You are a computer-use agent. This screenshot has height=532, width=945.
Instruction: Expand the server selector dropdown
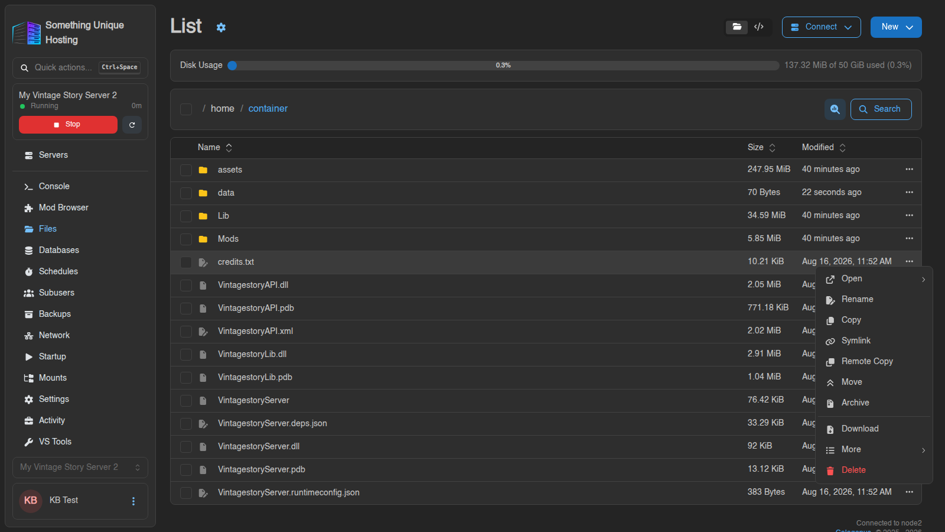click(x=80, y=468)
